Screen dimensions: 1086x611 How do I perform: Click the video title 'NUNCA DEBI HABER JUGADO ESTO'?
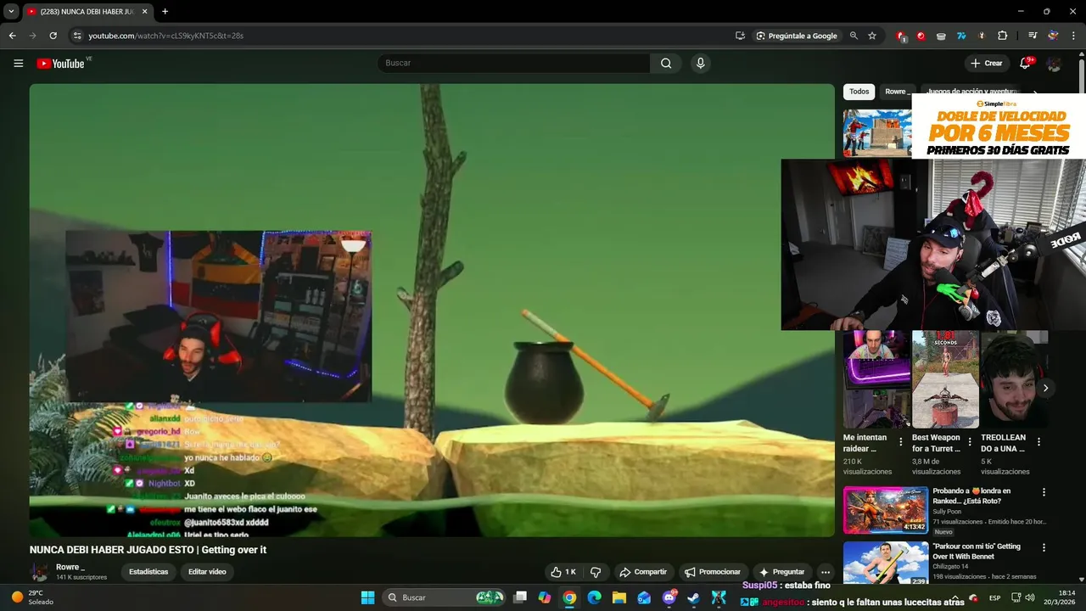pyautogui.click(x=148, y=550)
